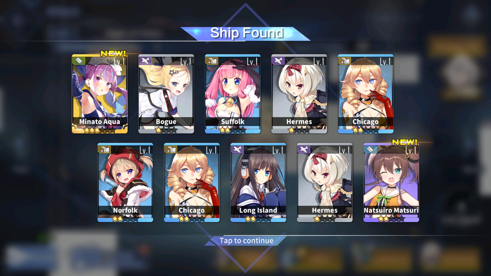Choose the Norfolk ship card
Image resolution: width=491 pixels, height=276 pixels.
click(125, 182)
